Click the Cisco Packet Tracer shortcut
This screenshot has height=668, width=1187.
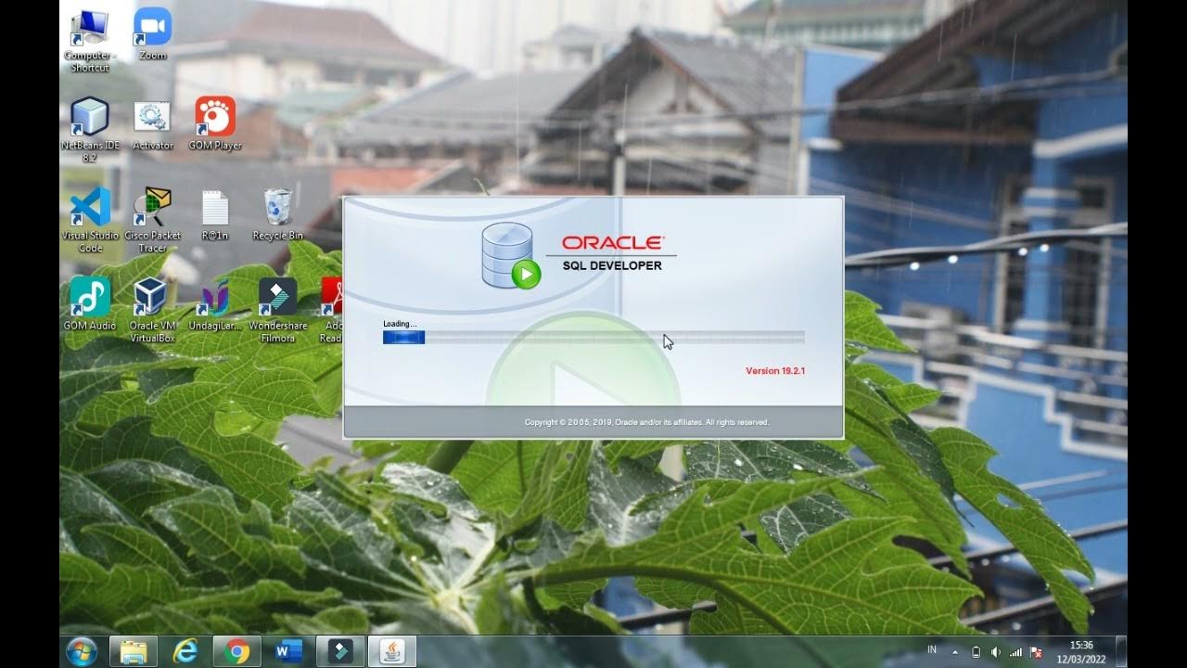click(152, 220)
